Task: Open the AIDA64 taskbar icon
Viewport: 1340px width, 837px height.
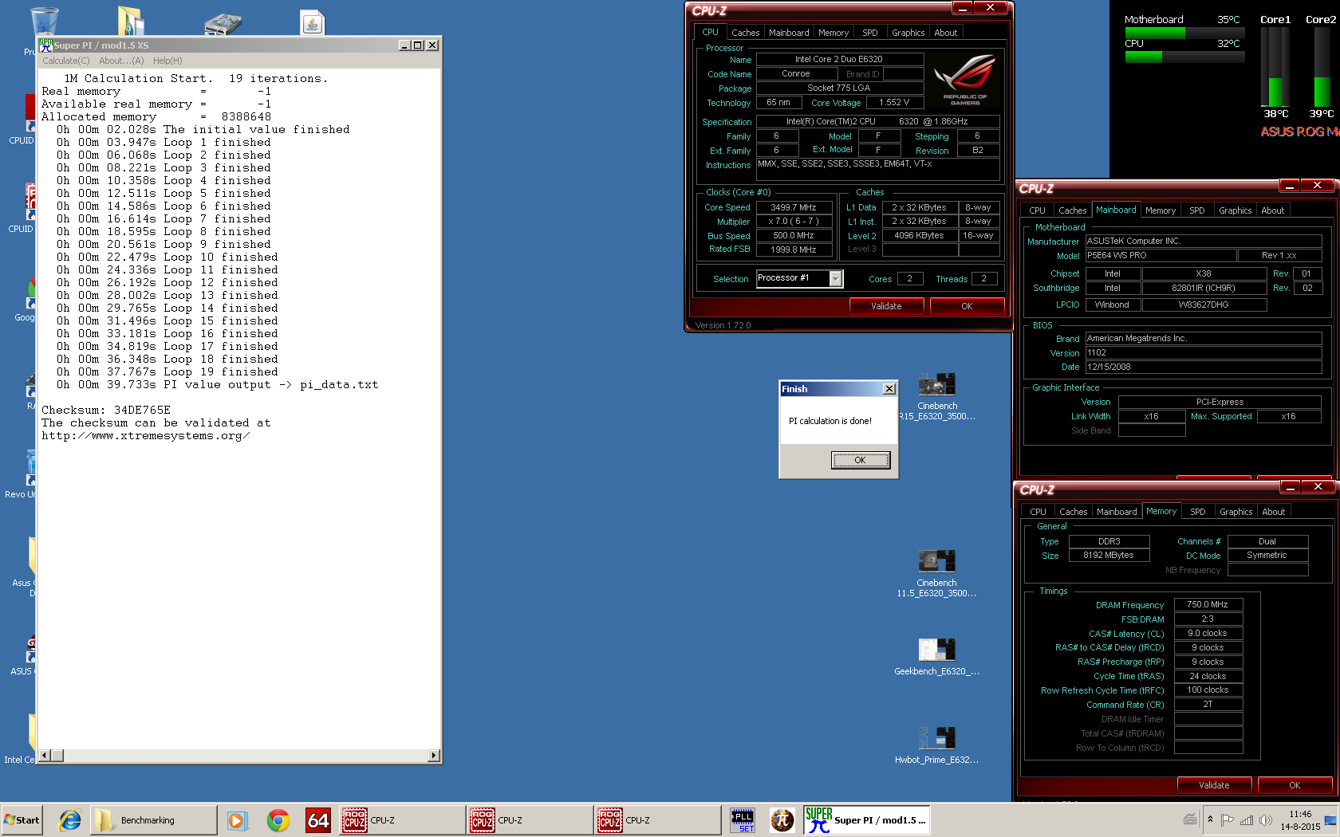Action: [318, 820]
